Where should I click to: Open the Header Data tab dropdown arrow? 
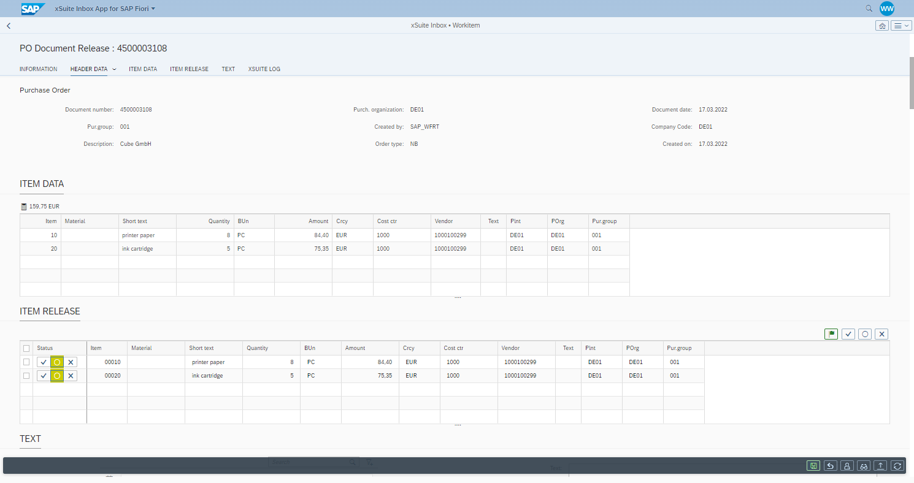tap(114, 69)
